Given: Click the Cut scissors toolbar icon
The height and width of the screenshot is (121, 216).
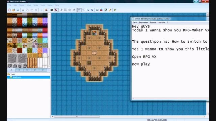Looking at the screenshot, I should pos(23,10).
